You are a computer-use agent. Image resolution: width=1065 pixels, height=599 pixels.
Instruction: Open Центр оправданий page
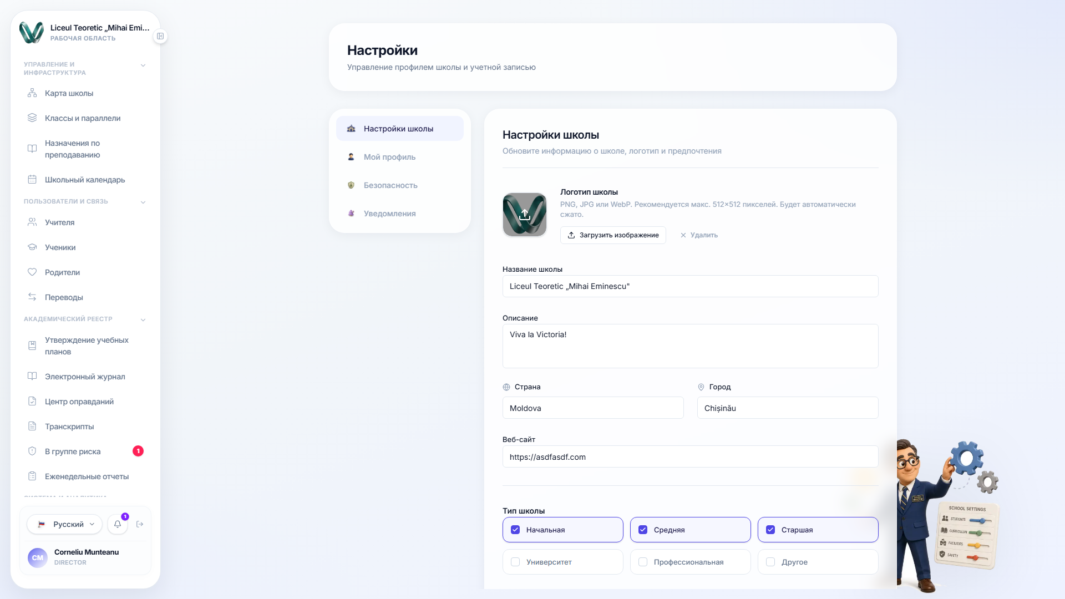pyautogui.click(x=85, y=402)
